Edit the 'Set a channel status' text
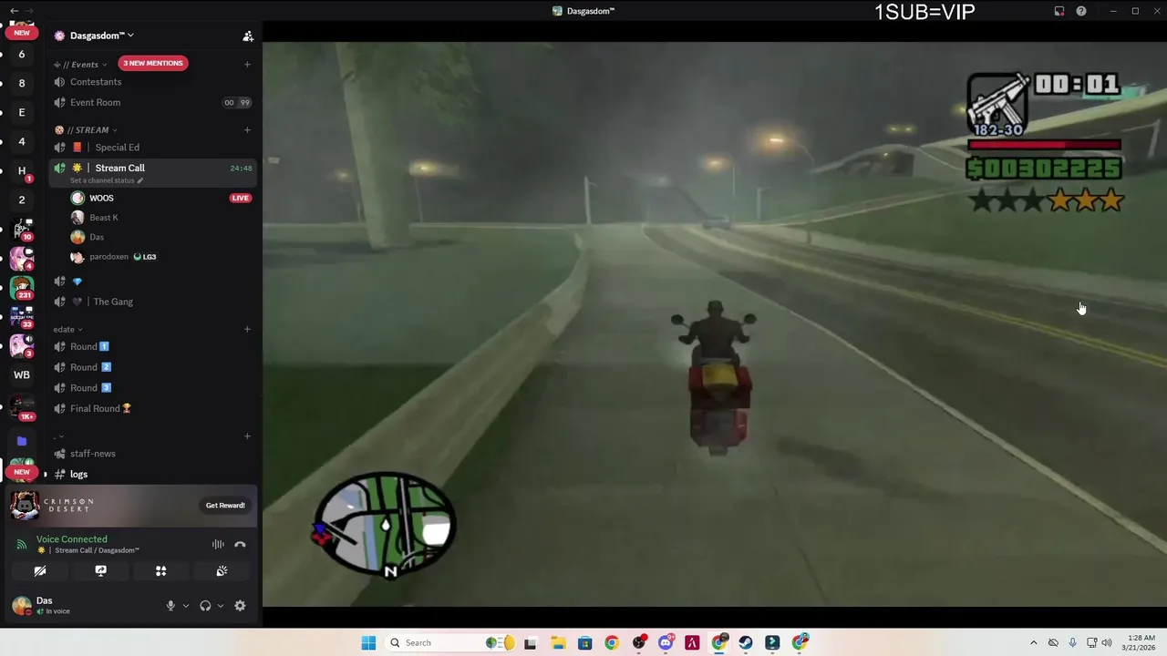1167x656 pixels. (x=107, y=180)
